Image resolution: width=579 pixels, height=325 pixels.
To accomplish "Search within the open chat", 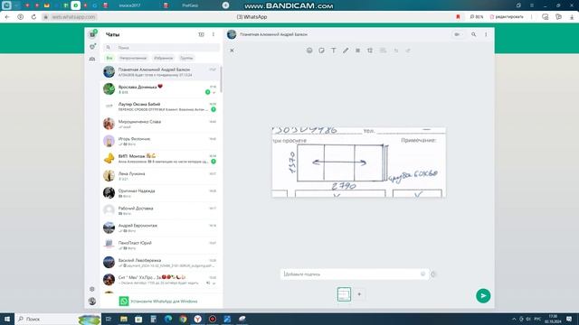I will pyautogui.click(x=473, y=34).
